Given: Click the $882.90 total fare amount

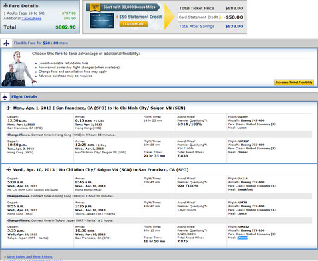Looking at the screenshot, I should point(65,27).
